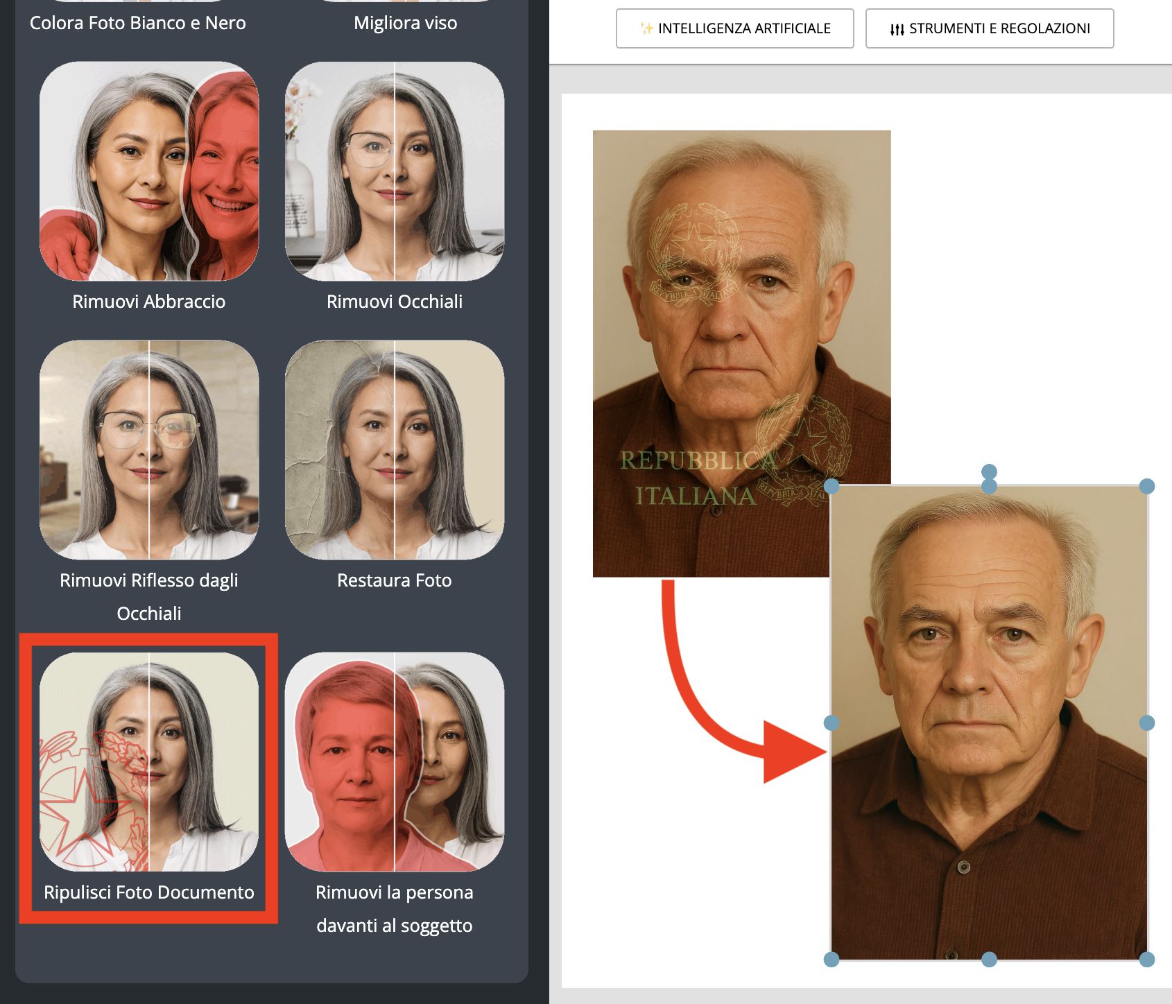
Task: Click the rotation handle above the selected photo
Action: (x=989, y=471)
